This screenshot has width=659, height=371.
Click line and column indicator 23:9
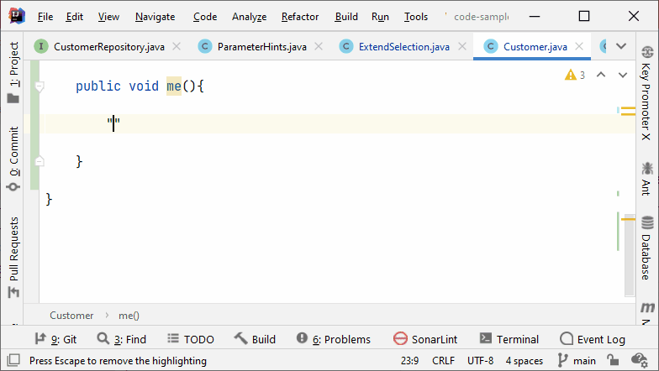[409, 361]
